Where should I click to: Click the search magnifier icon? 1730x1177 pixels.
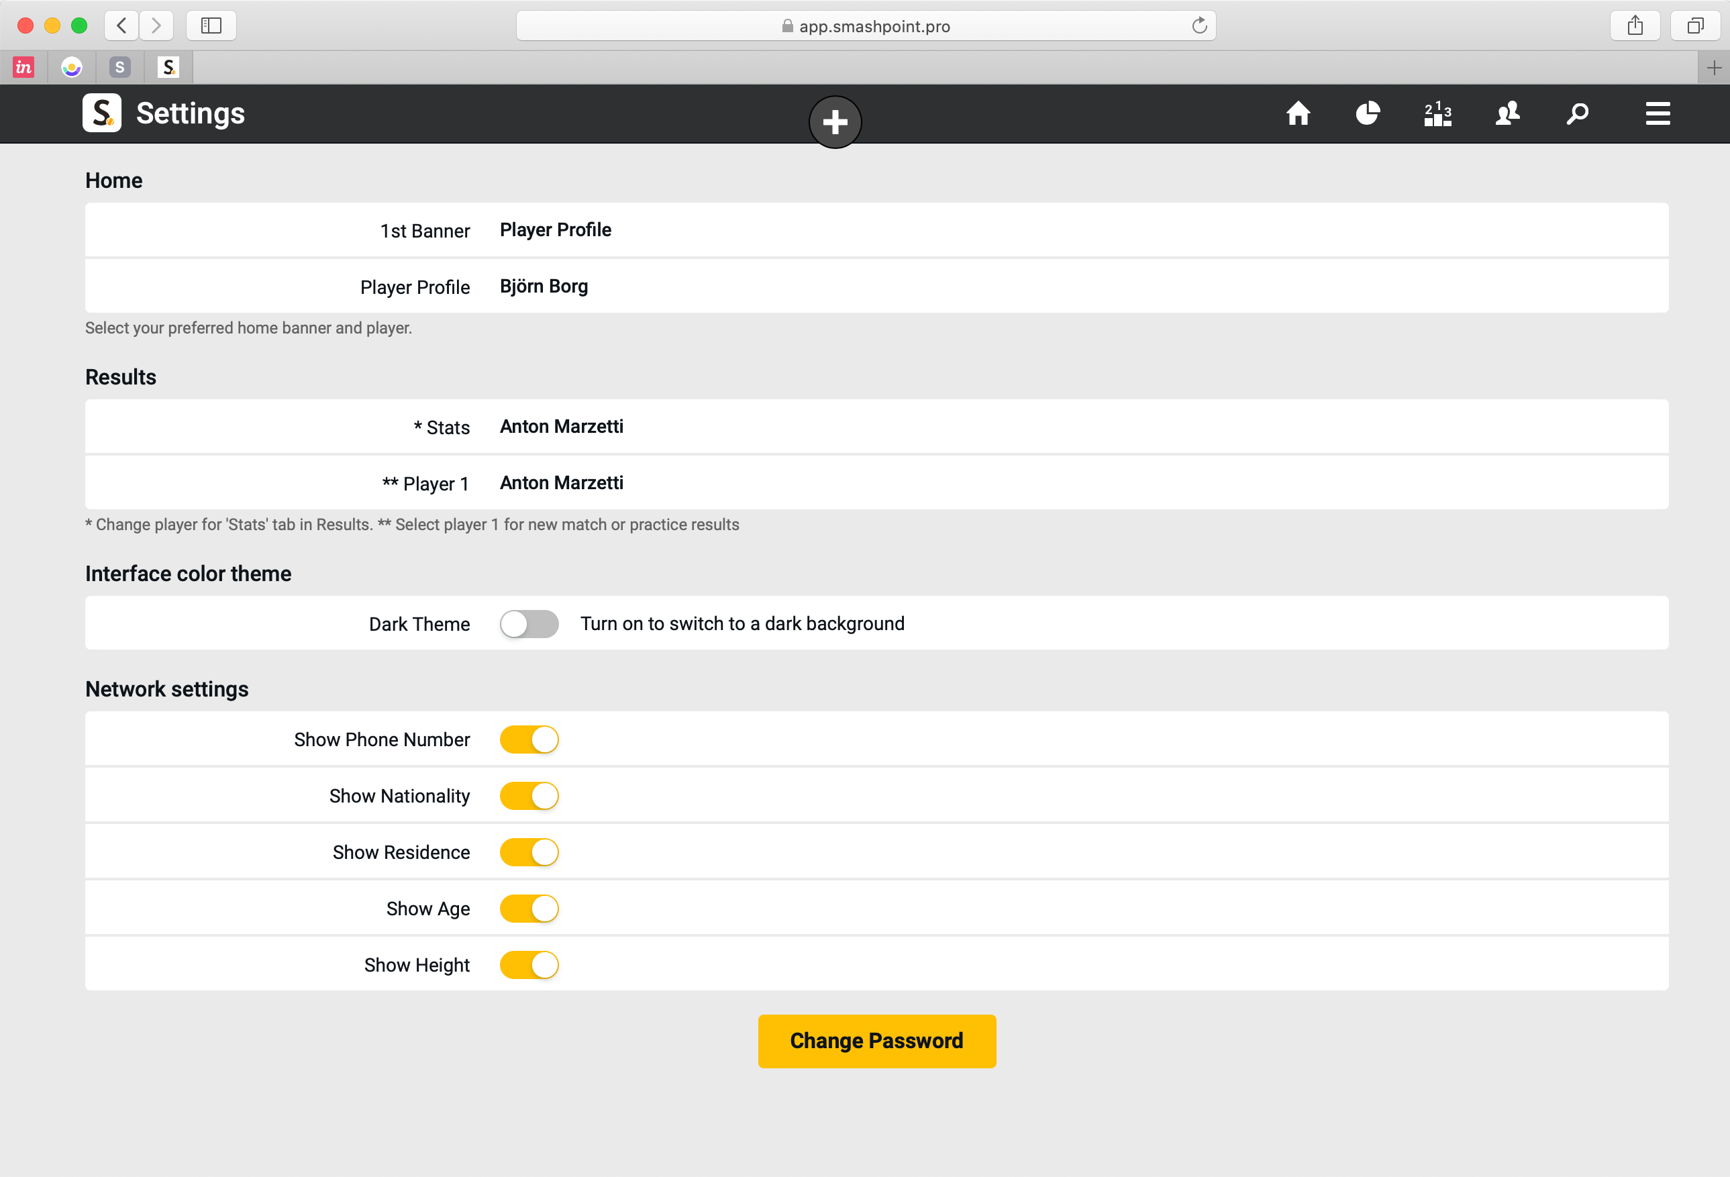coord(1576,114)
